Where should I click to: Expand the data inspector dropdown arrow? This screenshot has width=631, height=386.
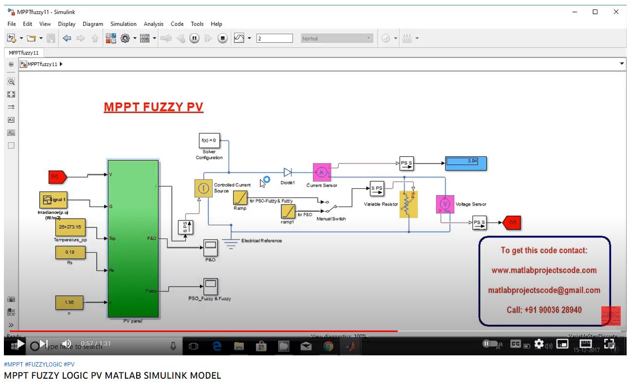tap(250, 38)
